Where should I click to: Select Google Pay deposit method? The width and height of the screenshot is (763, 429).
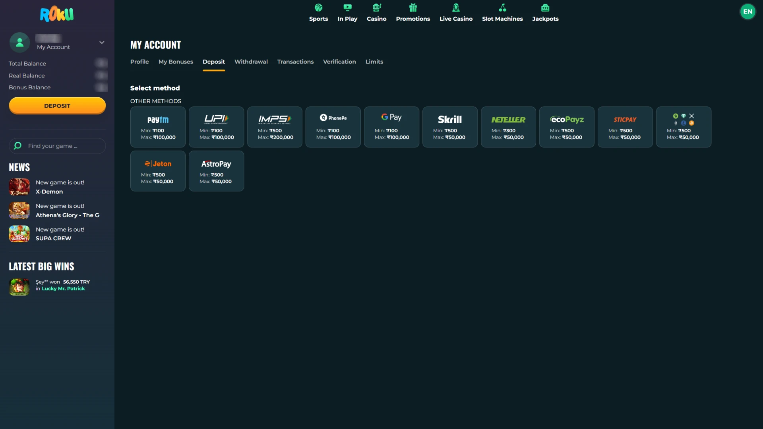(x=391, y=127)
